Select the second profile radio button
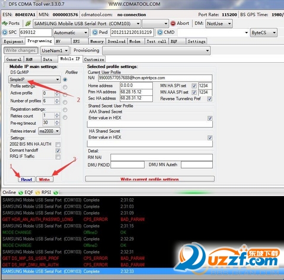 (65, 87)
